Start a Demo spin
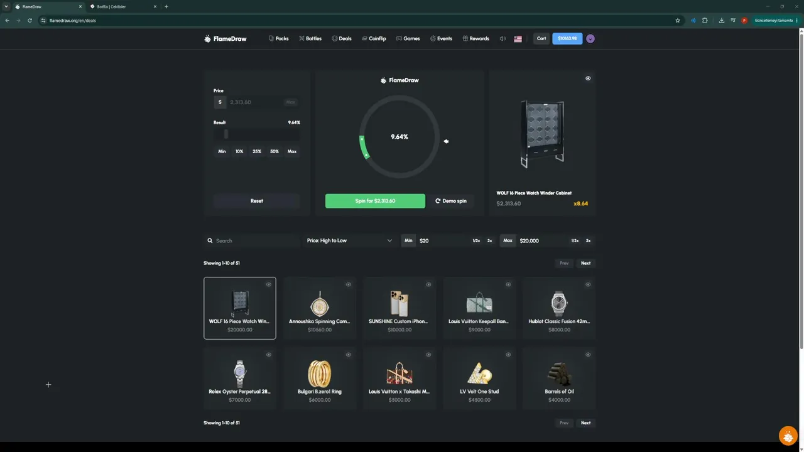This screenshot has width=804, height=452. pos(451,201)
